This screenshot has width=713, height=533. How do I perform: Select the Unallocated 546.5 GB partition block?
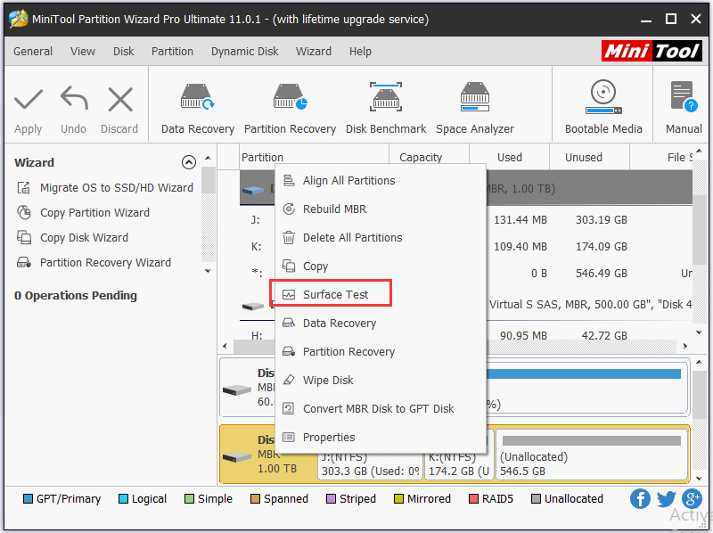tap(592, 455)
